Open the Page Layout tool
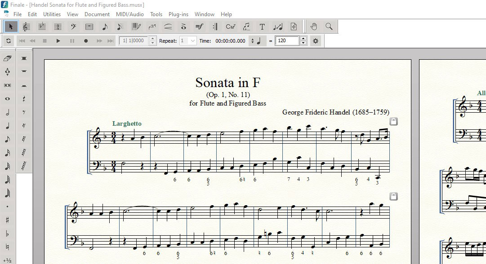Screen dimensions: 486x264 pos(294,26)
